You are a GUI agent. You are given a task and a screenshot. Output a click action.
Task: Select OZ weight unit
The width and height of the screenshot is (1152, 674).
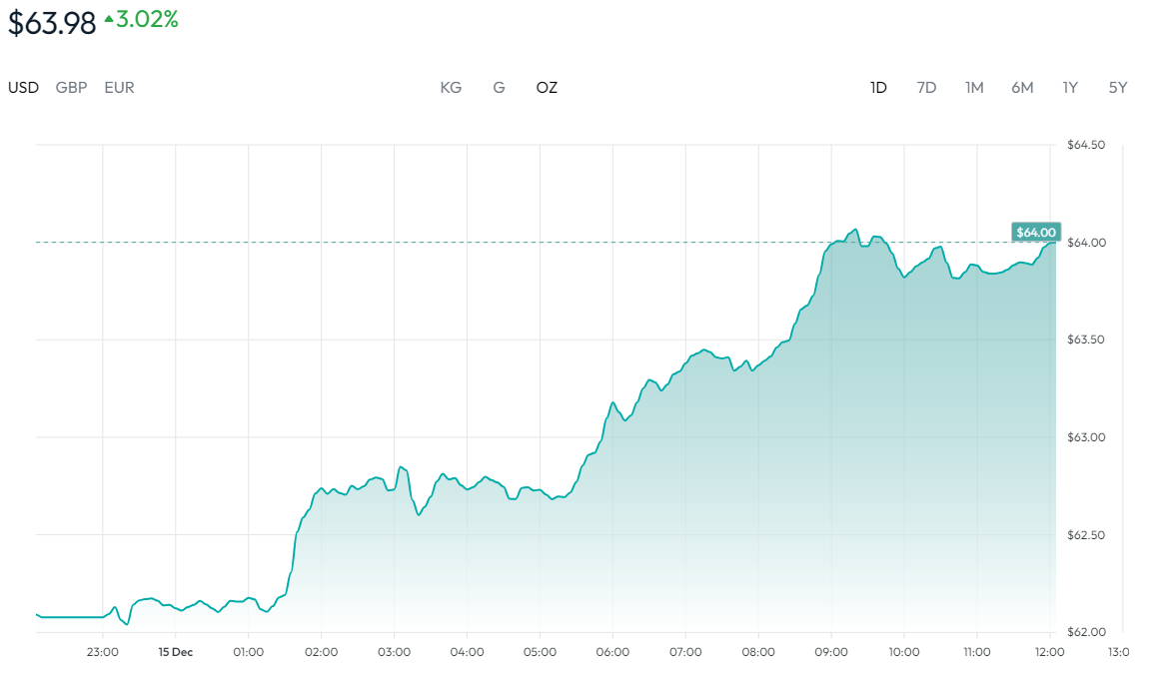(547, 88)
